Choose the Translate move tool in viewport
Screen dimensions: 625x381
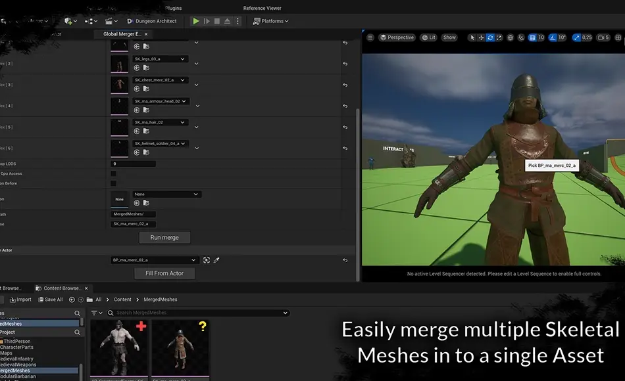481,37
